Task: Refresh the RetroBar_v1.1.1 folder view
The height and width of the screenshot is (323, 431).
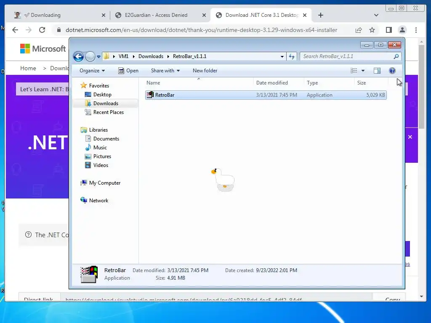Action: 292,57
